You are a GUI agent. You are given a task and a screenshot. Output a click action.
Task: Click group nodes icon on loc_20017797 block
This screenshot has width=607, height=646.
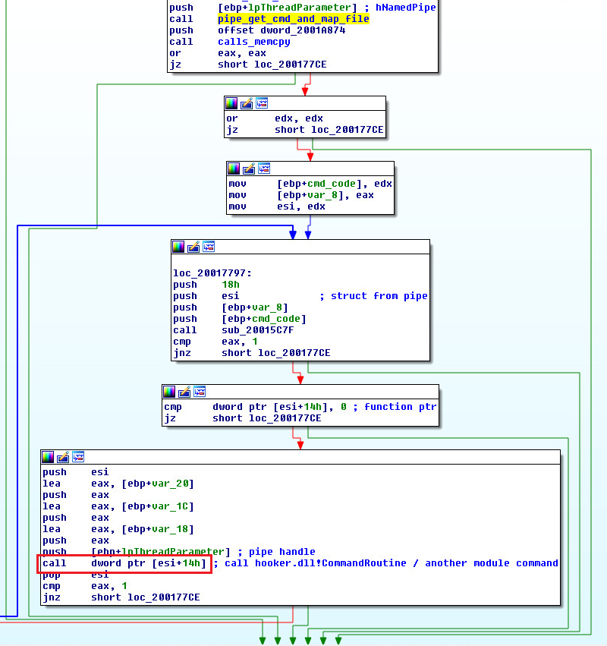(x=209, y=247)
